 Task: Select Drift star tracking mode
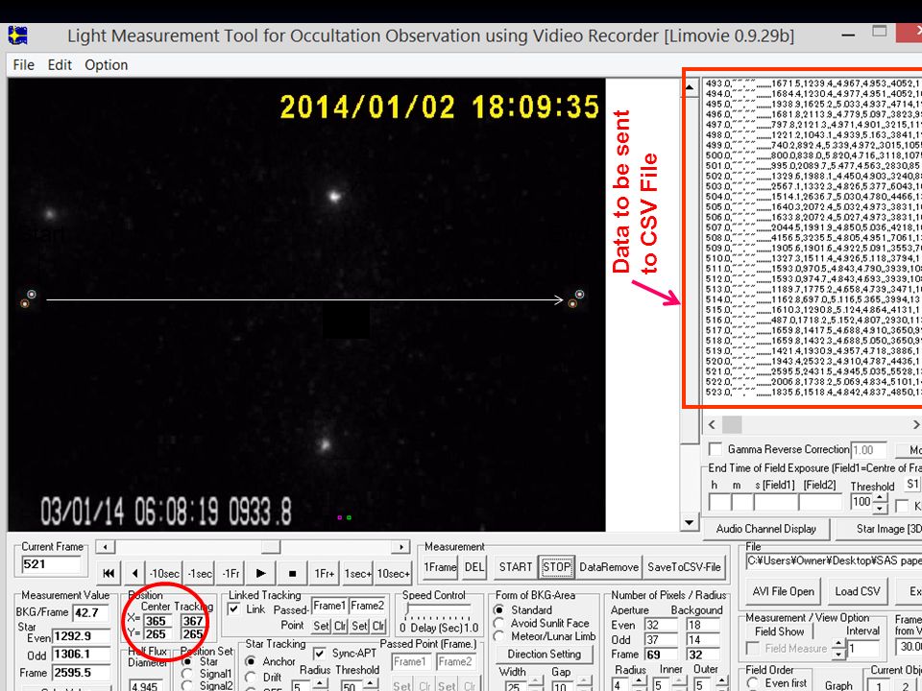250,677
